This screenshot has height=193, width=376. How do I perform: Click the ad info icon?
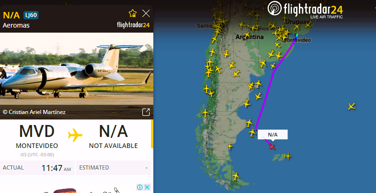[x=140, y=187]
